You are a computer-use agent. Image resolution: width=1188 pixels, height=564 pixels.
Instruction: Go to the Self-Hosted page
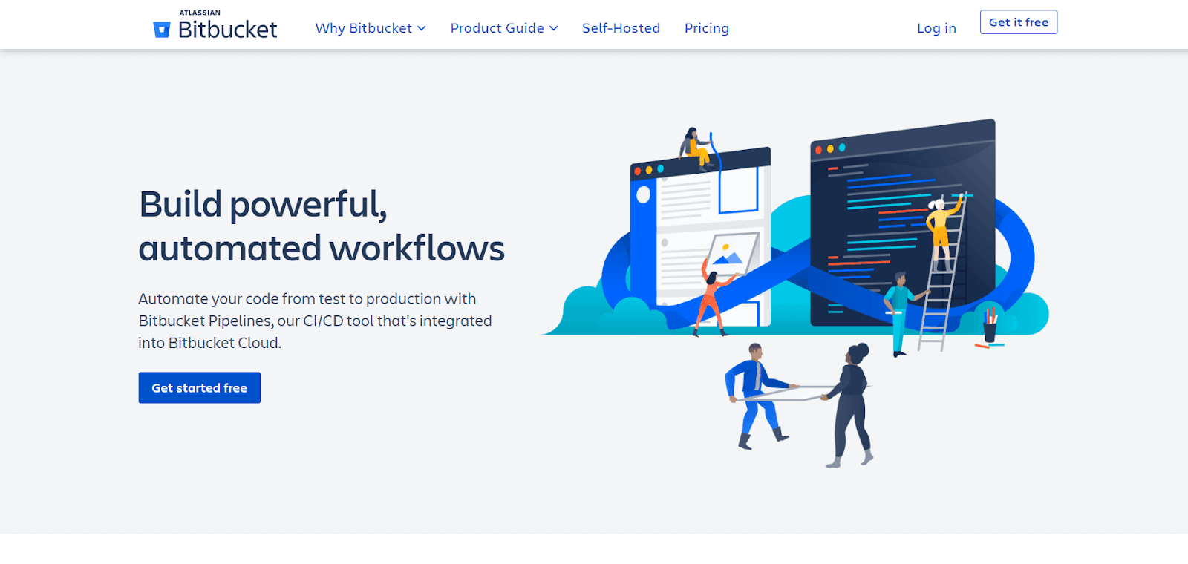(621, 28)
